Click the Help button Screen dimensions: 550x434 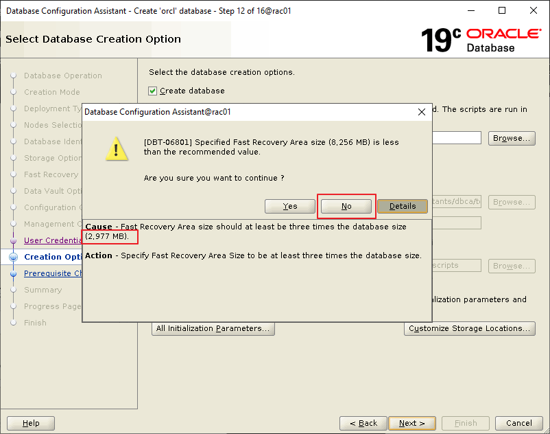pos(31,423)
